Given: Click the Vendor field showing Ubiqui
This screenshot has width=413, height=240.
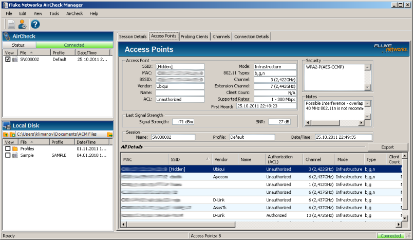Looking at the screenshot, I should (180, 86).
